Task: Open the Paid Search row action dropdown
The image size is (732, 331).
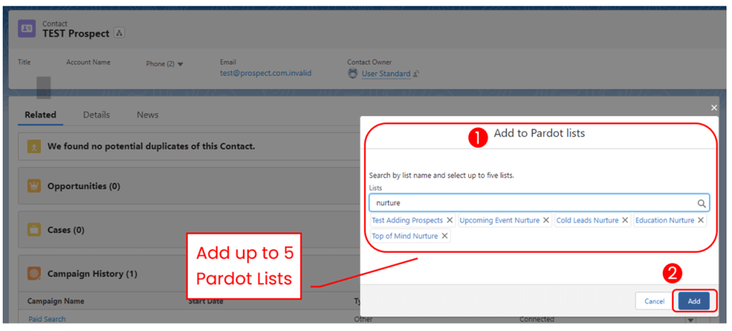Action: pyautogui.click(x=690, y=320)
